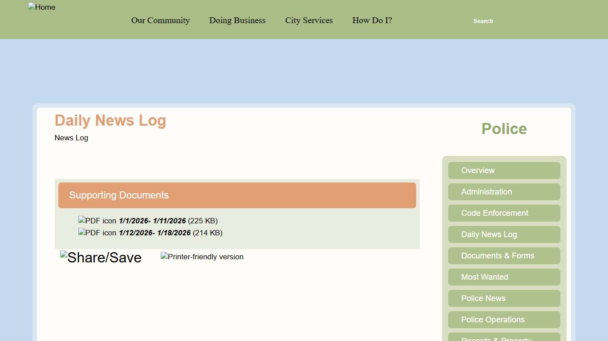The image size is (608, 341).
Task: Open the Printer-friendly version icon
Action: point(202,257)
